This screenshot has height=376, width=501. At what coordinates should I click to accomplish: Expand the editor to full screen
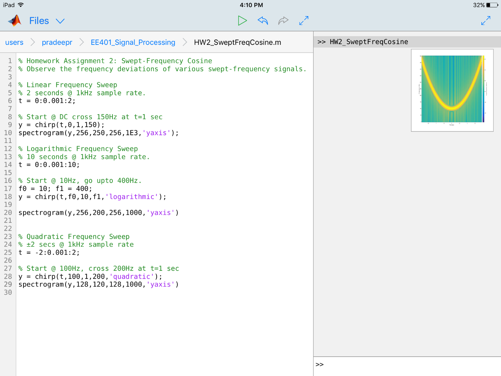click(304, 21)
